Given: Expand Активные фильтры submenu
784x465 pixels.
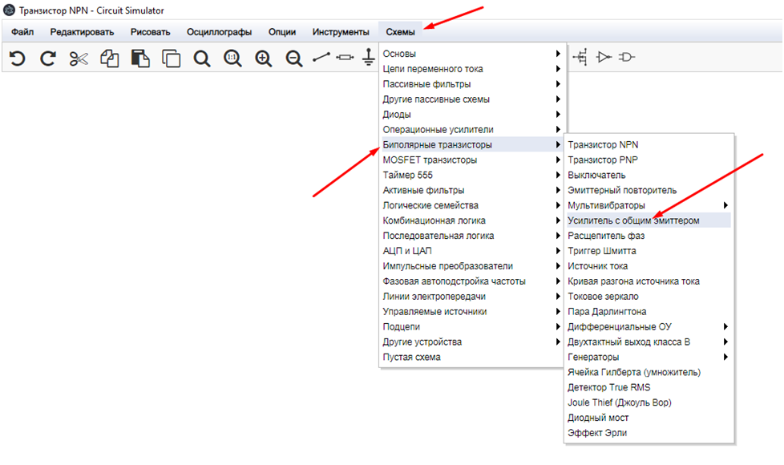Looking at the screenshot, I should pos(471,190).
